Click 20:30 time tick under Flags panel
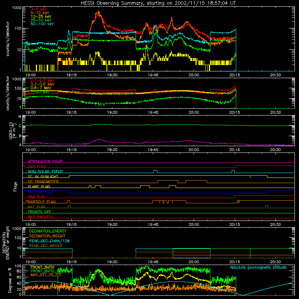This screenshot has height=299, width=299. 275,225
